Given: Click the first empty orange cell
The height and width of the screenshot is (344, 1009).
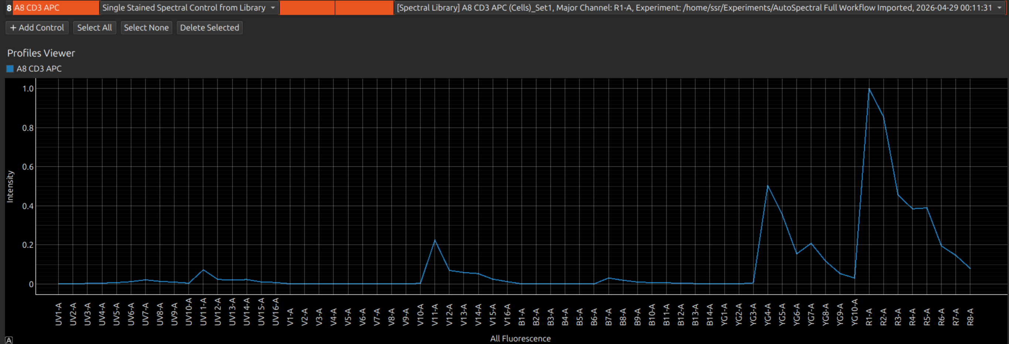Looking at the screenshot, I should click(x=307, y=7).
